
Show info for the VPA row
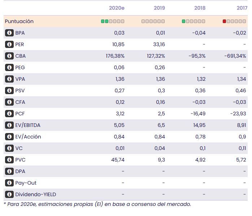click(9, 79)
